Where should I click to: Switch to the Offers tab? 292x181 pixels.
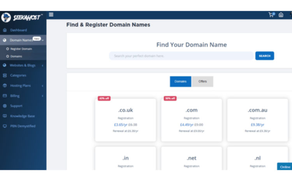202,81
